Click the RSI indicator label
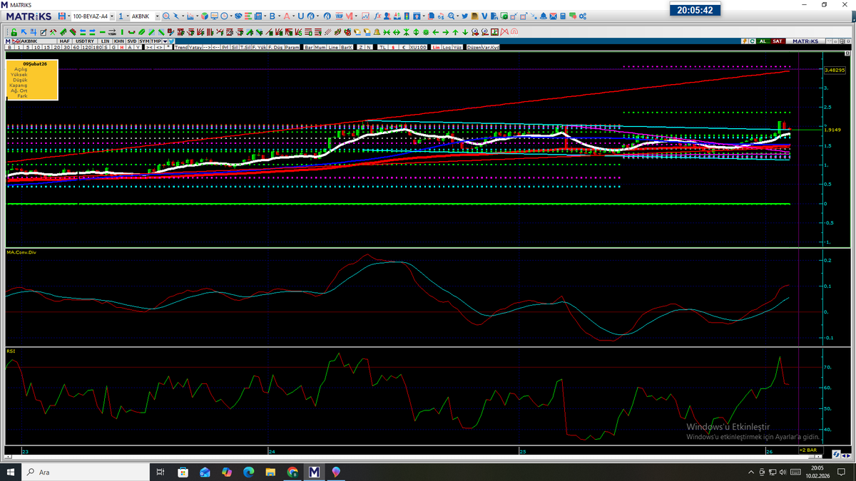The height and width of the screenshot is (481, 856). pyautogui.click(x=10, y=351)
